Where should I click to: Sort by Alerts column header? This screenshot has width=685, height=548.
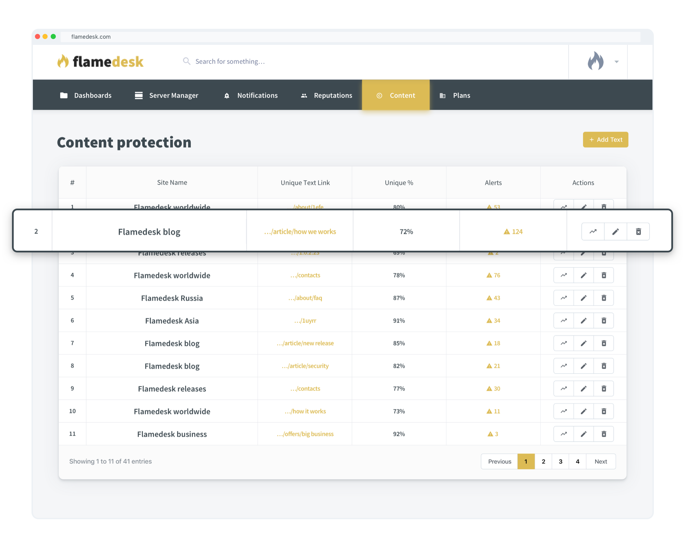(x=493, y=183)
